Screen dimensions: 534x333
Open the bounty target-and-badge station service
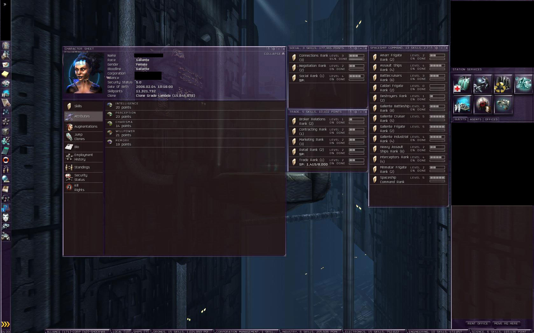(x=482, y=104)
